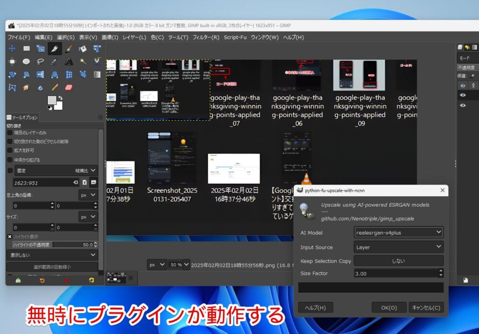Reset colors to default black and white
Screen dimensions: 479x334
coord(49,108)
